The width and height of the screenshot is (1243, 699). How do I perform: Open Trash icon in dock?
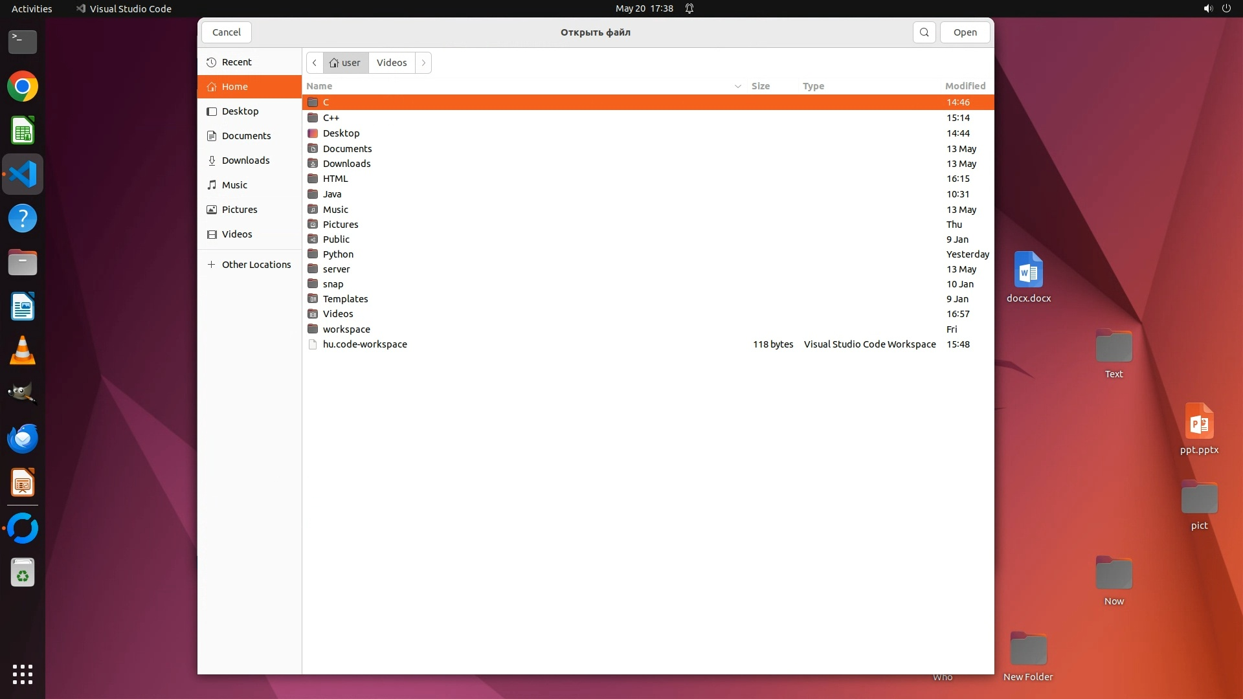pos(23,573)
